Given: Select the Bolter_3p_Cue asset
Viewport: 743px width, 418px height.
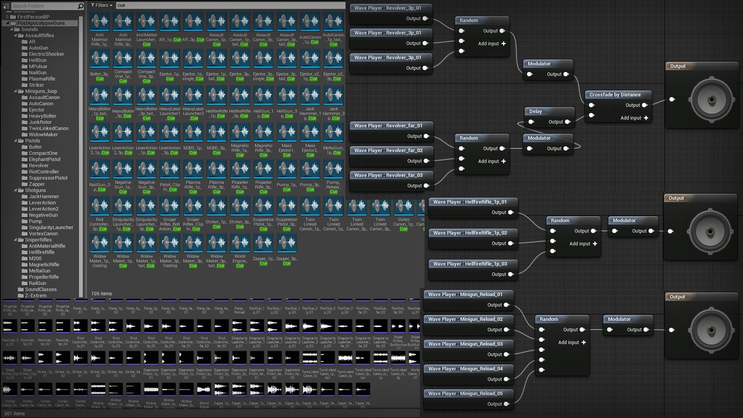Looking at the screenshot, I should (100, 66).
